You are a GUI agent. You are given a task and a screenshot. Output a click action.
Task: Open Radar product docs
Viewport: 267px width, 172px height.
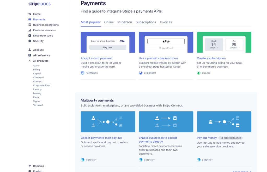click(x=36, y=97)
